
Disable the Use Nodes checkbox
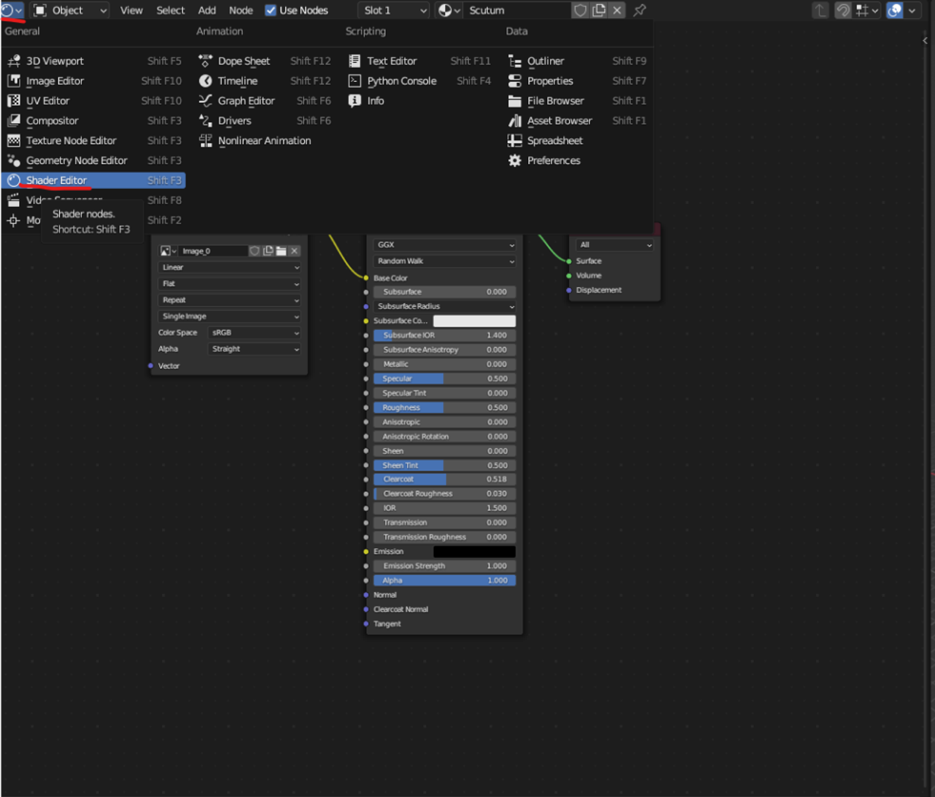[x=270, y=10]
